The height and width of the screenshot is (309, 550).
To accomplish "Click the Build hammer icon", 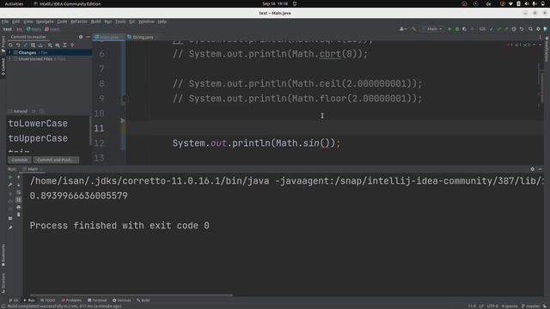I will (414, 29).
